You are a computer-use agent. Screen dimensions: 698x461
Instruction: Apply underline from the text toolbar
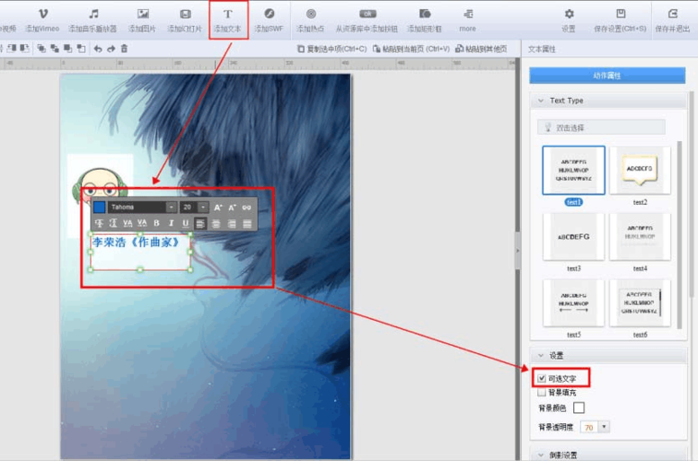186,223
